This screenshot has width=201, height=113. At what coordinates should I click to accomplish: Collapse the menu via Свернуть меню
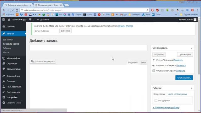tap(12, 103)
